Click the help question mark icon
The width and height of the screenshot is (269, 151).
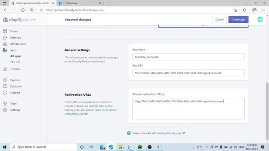click(x=129, y=133)
